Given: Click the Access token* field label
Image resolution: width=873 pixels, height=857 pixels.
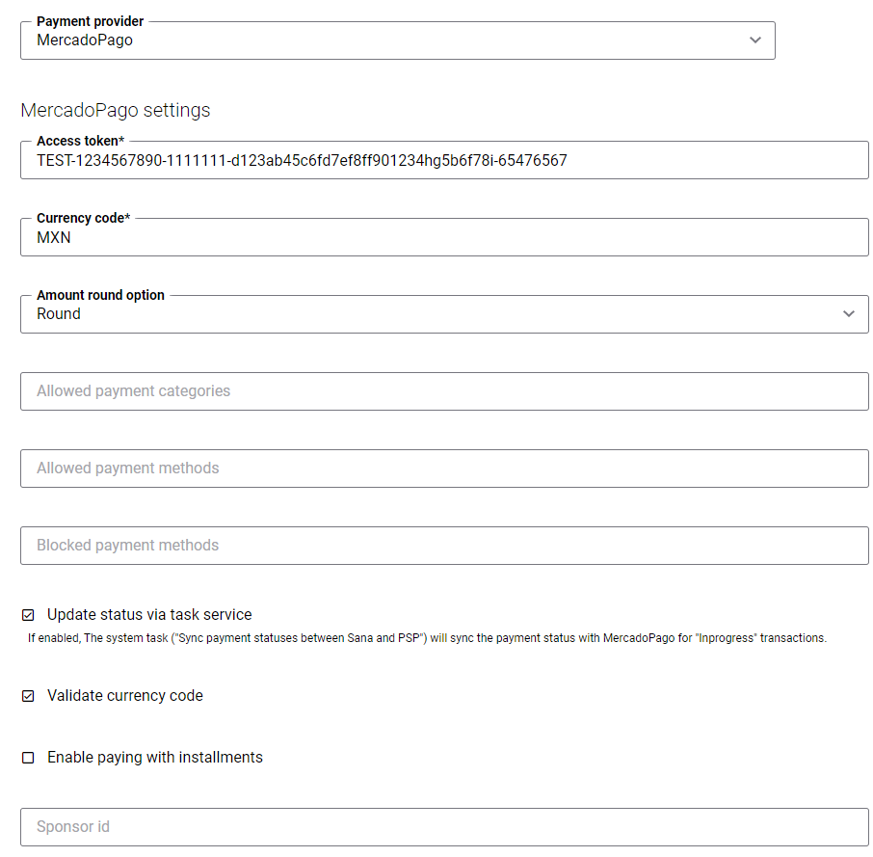Looking at the screenshot, I should (81, 141).
